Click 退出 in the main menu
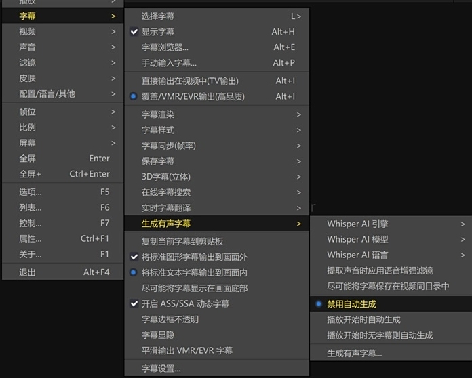Screen dimensions: 472x378 pyautogui.click(x=28, y=272)
